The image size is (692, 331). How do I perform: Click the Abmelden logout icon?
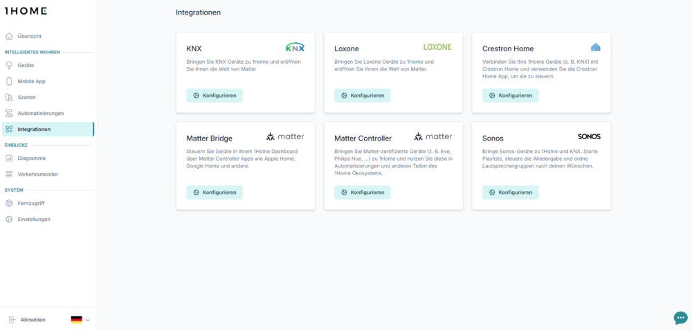[12, 319]
